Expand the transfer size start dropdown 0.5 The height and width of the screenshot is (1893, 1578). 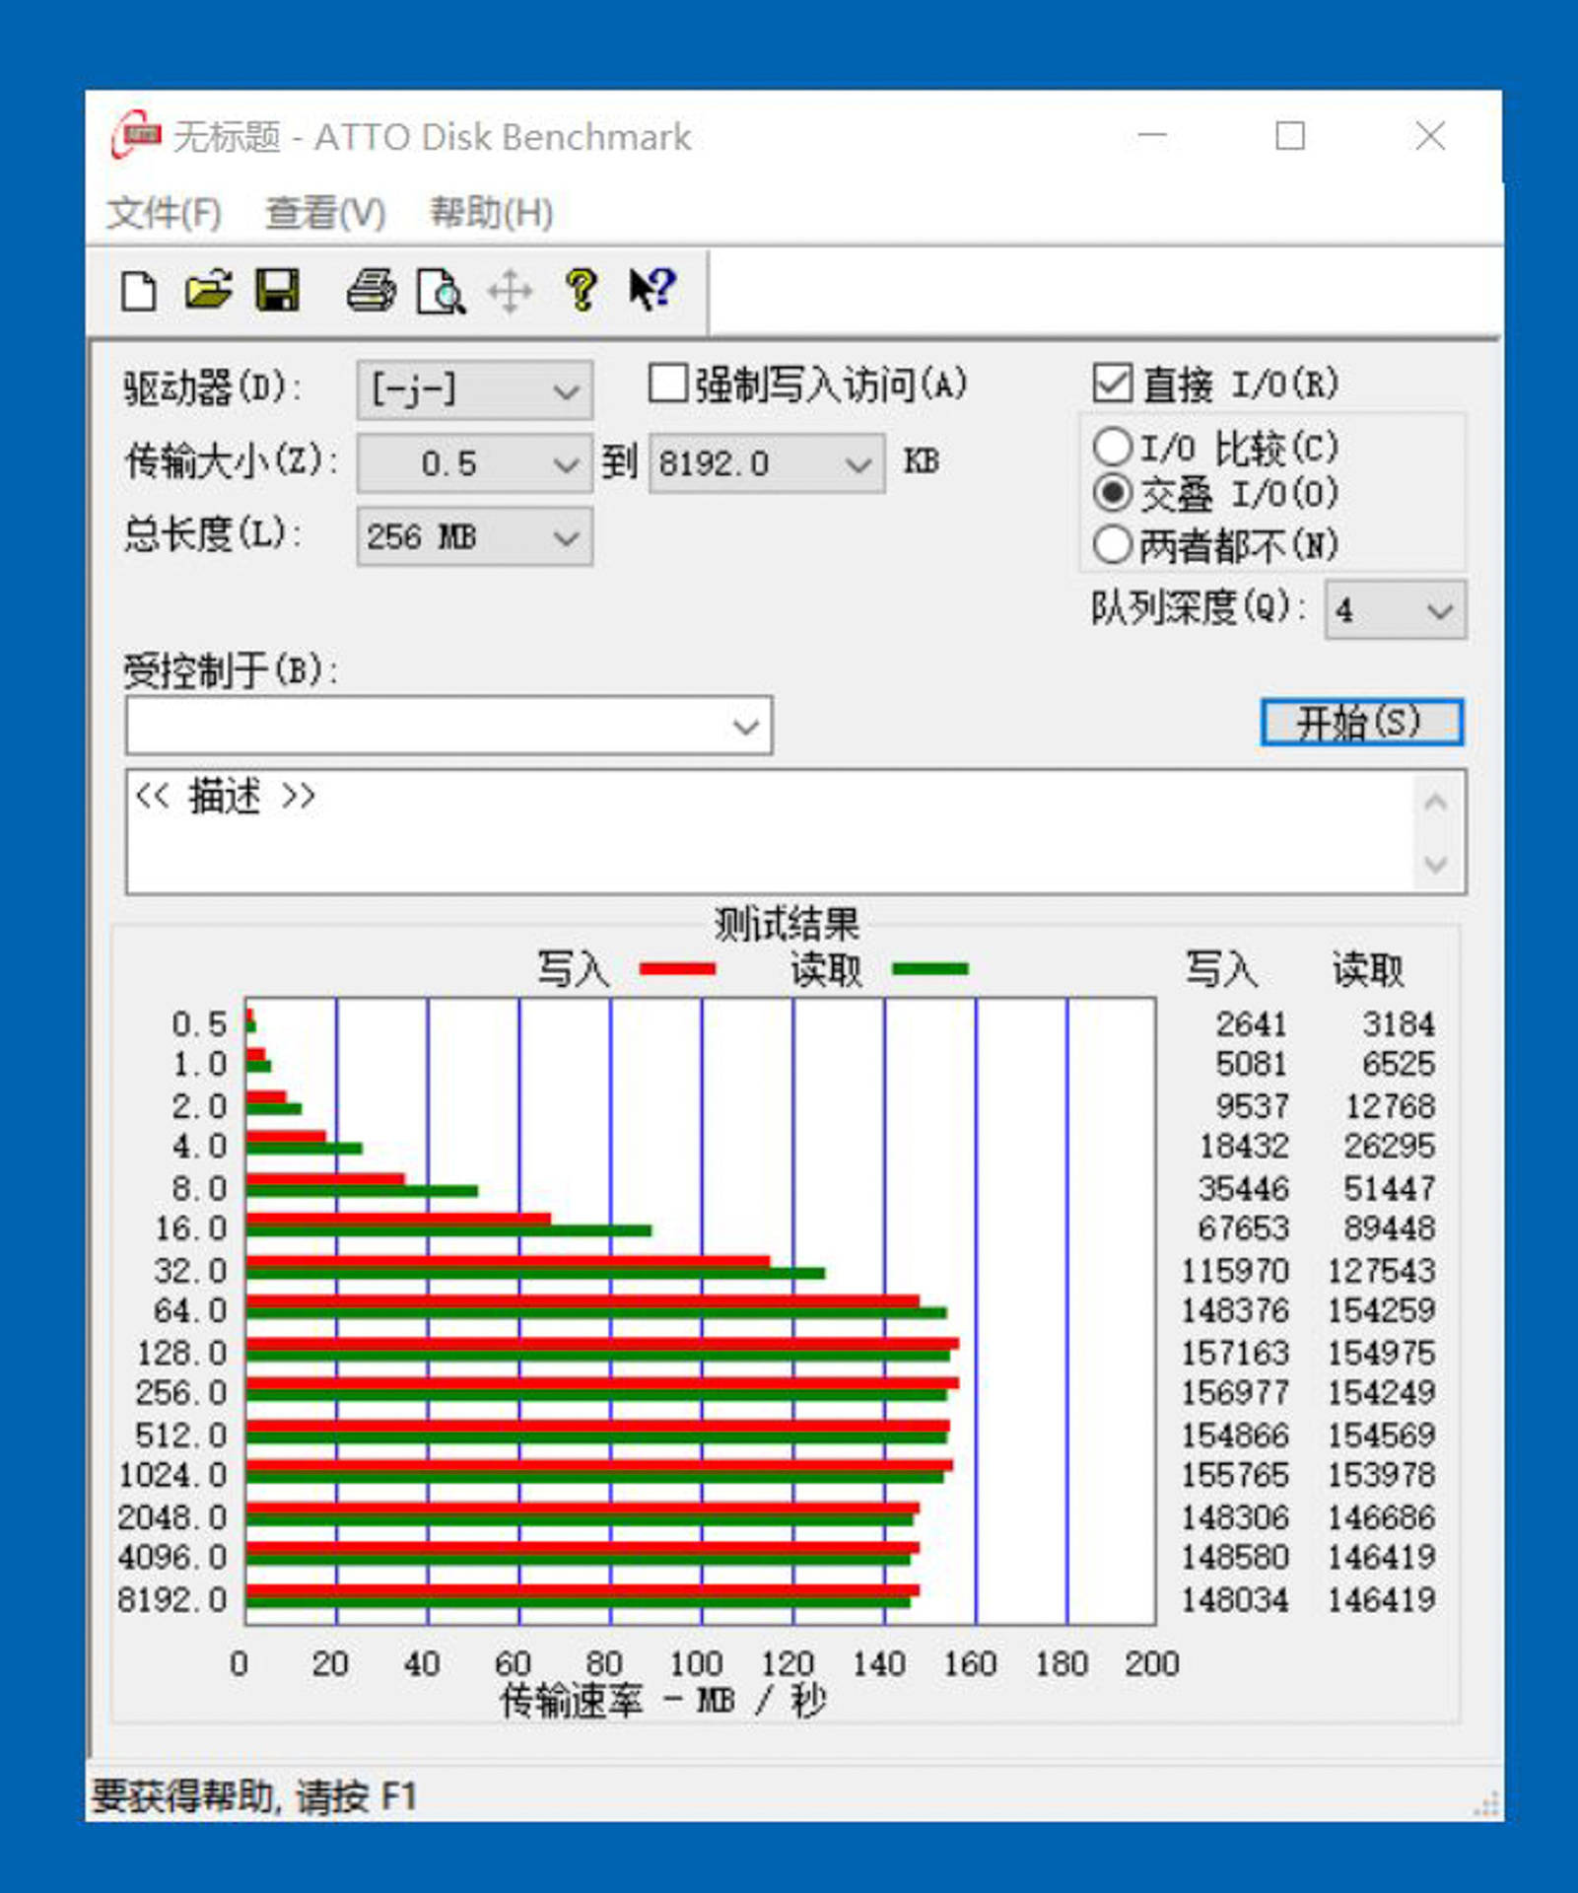point(474,462)
